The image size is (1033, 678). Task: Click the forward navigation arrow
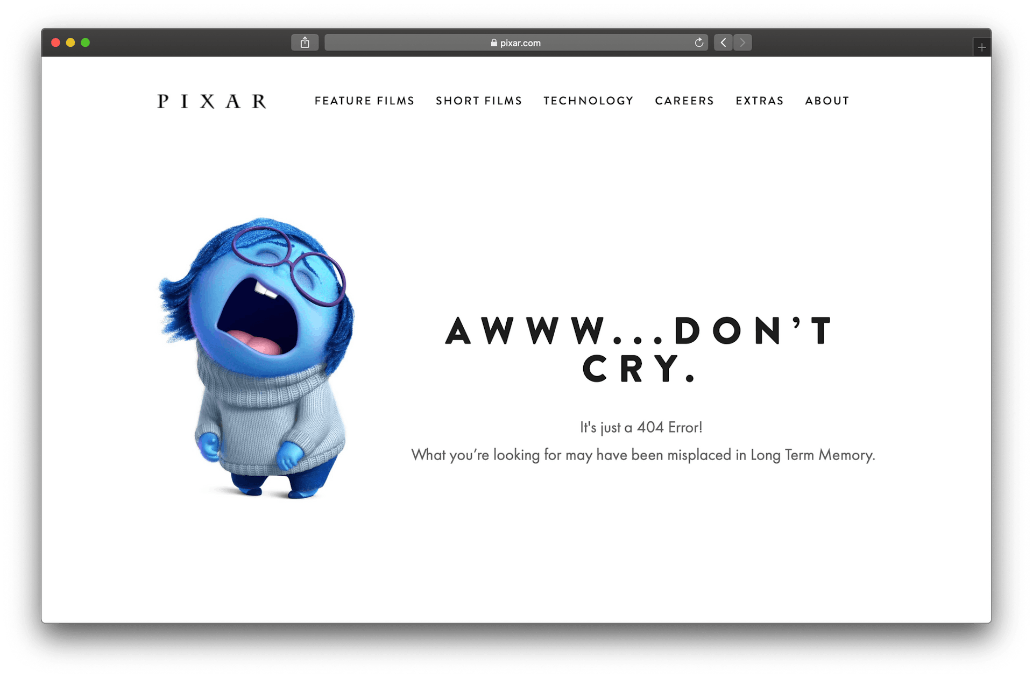coord(742,43)
